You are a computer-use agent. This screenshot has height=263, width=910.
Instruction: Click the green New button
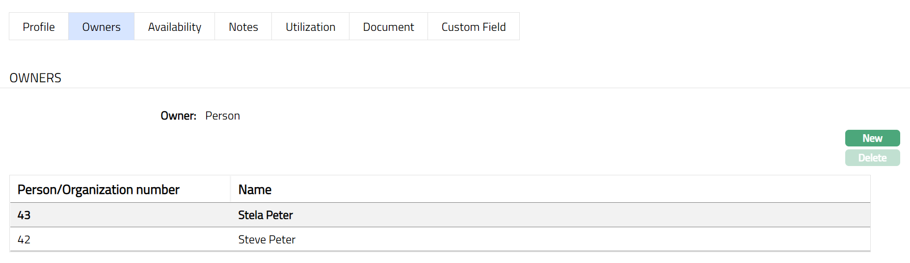pyautogui.click(x=872, y=138)
